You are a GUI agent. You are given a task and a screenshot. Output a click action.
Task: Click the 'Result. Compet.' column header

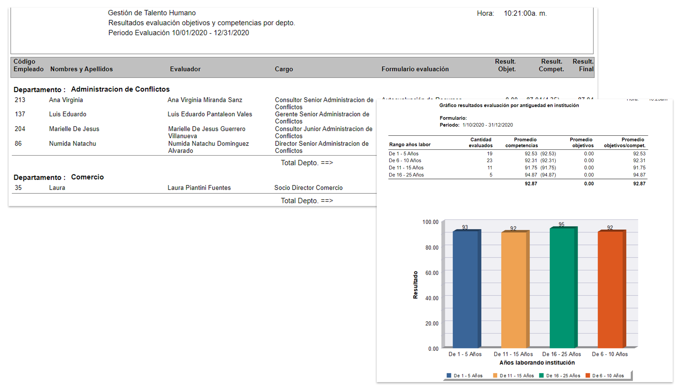pos(551,65)
